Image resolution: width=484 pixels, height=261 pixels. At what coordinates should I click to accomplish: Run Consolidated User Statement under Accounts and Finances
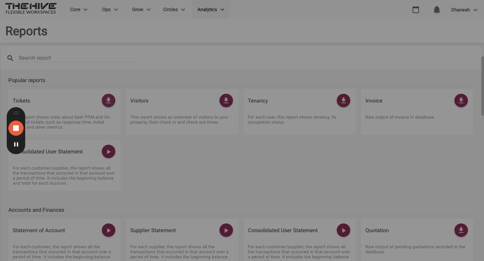(344, 230)
